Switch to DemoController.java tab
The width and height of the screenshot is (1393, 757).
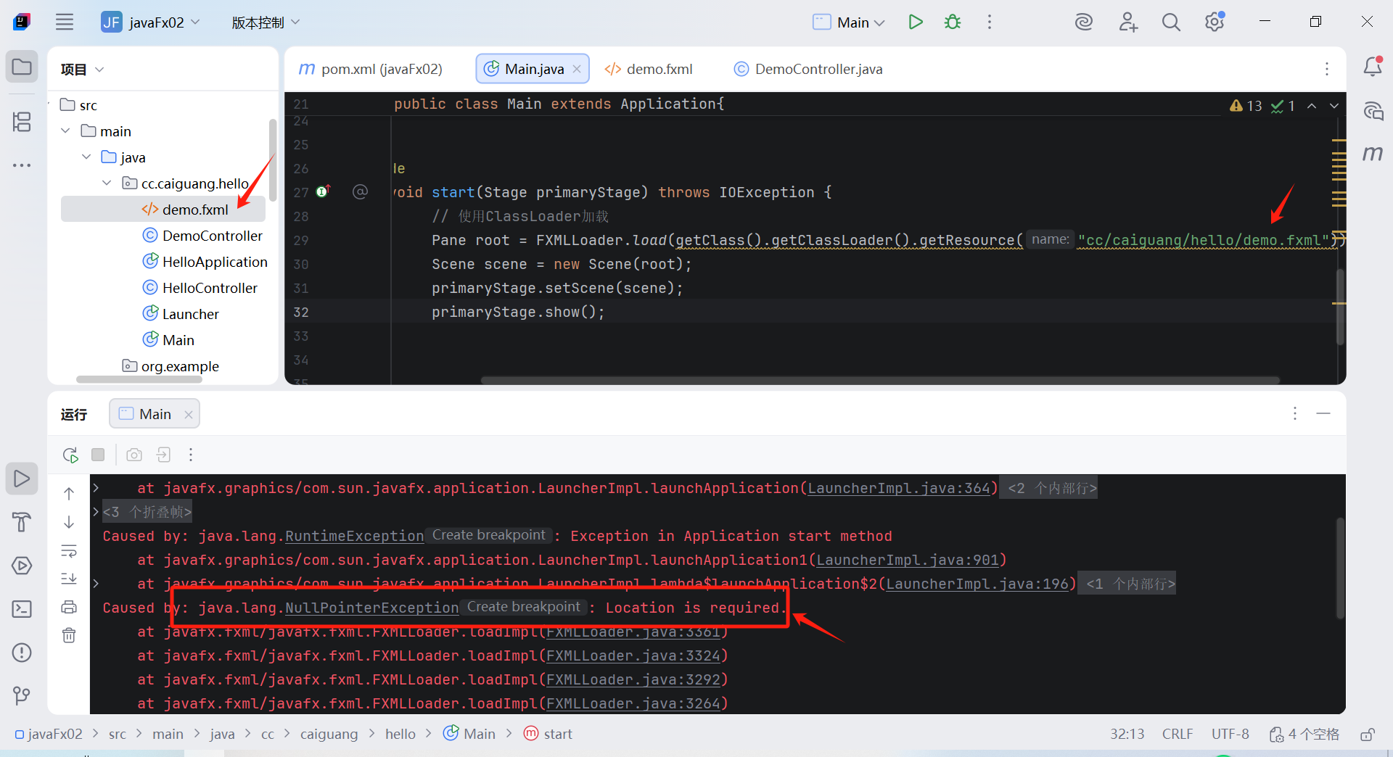pos(808,69)
